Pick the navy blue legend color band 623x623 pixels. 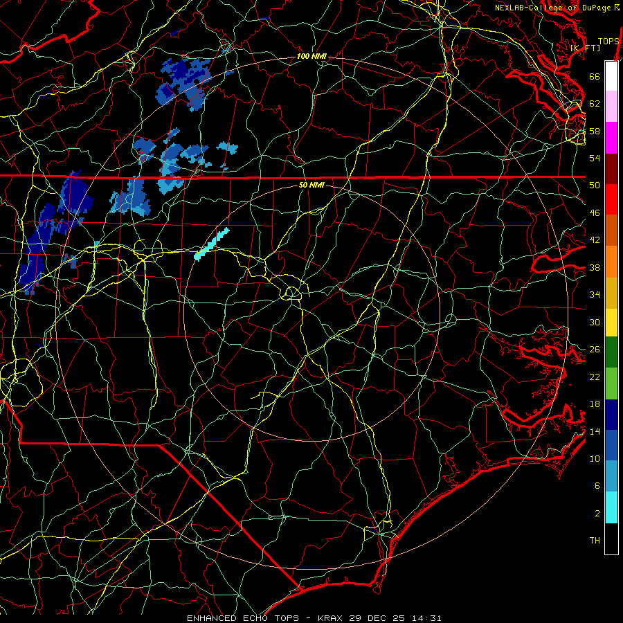[x=611, y=415]
